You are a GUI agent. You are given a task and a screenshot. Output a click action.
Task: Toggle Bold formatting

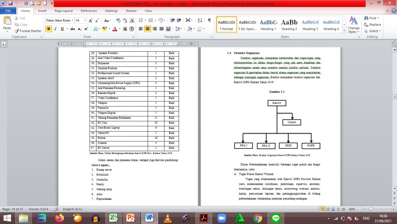pos(48,29)
